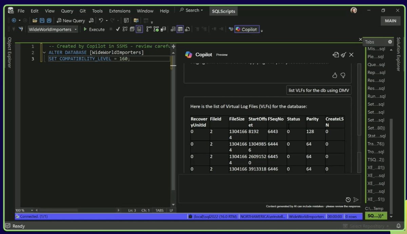Switch to Results to Grid mode

pos(180,29)
